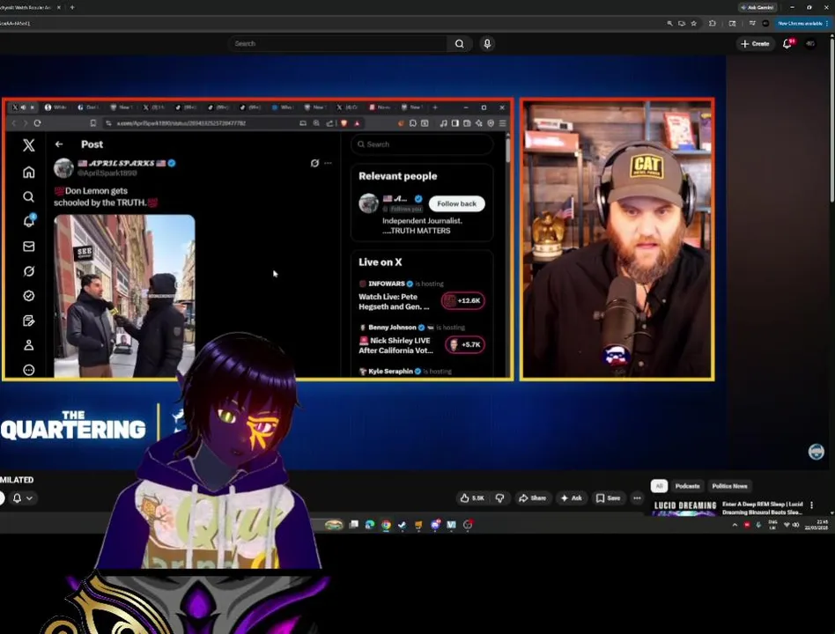
Task: Open Chrome from the Windows taskbar
Action: (x=386, y=525)
